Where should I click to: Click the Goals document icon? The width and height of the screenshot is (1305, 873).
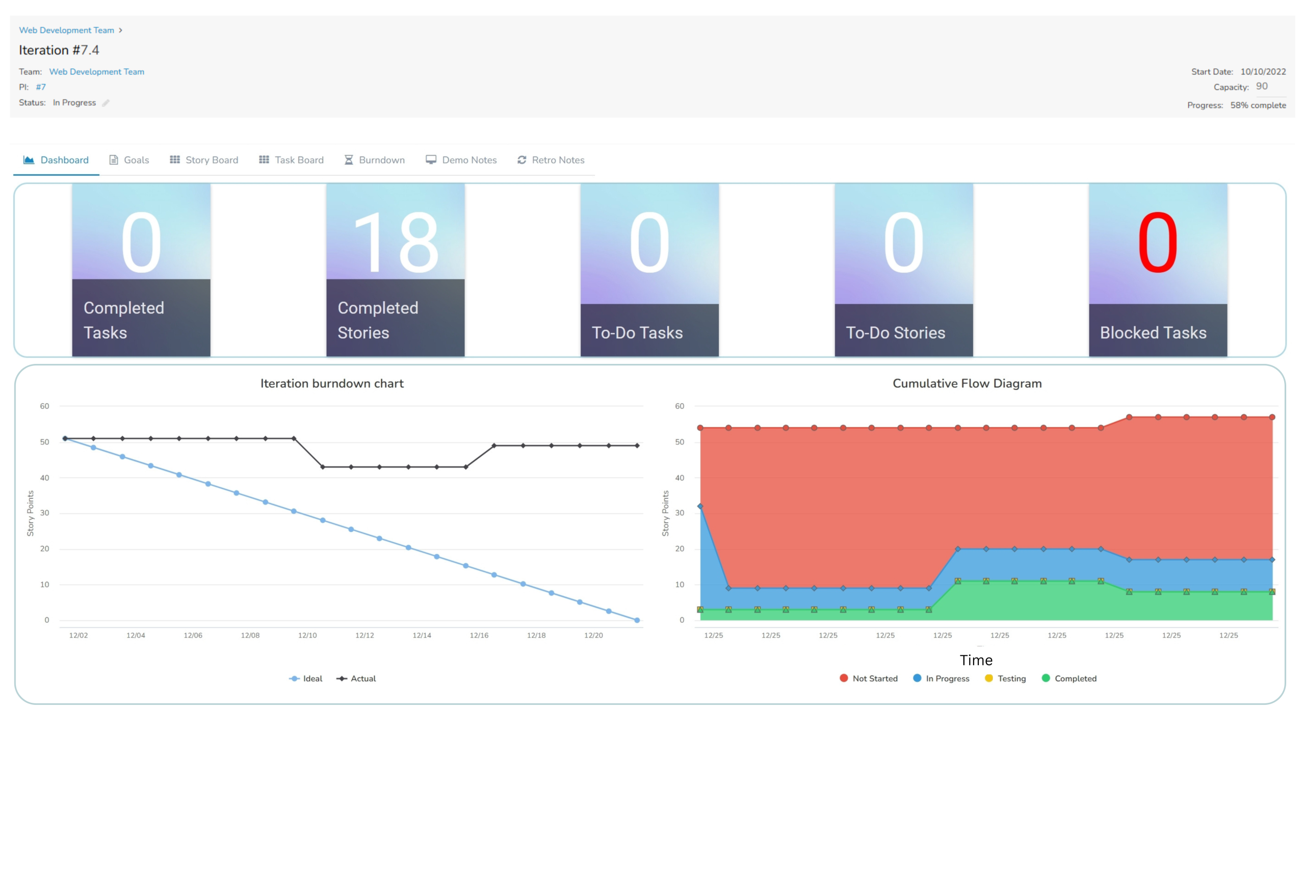tap(114, 160)
